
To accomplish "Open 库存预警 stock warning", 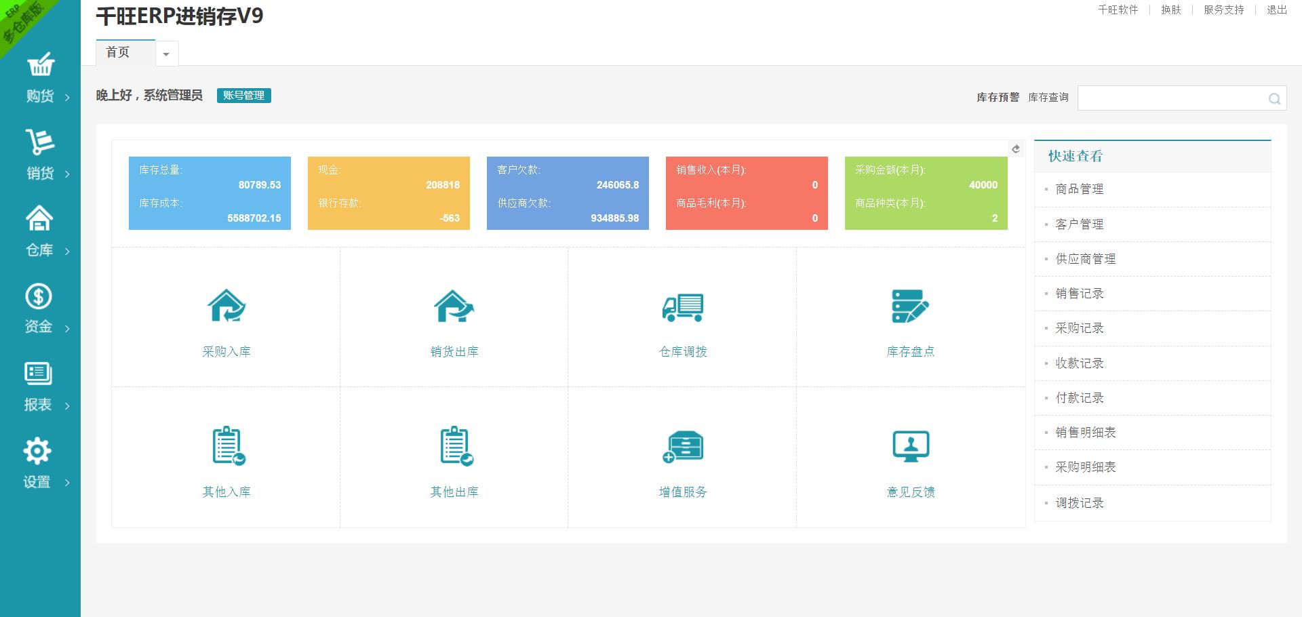I will (998, 98).
